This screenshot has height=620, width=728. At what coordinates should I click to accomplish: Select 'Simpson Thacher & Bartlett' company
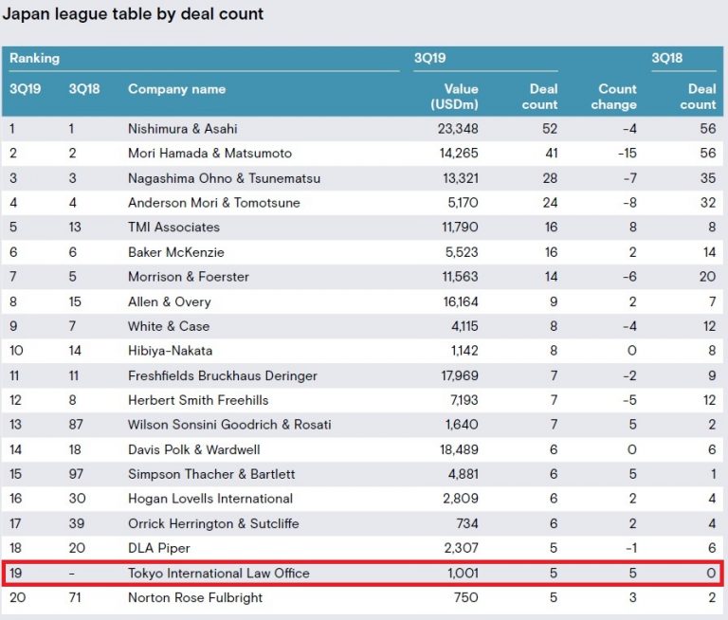(x=211, y=474)
